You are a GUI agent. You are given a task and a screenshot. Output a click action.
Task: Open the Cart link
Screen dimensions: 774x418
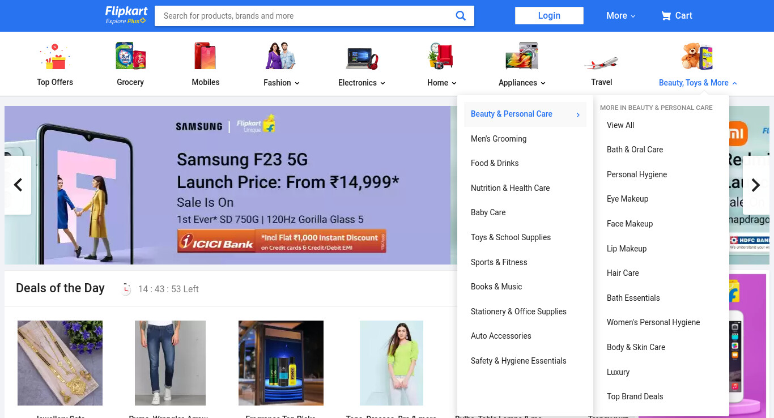pos(677,16)
